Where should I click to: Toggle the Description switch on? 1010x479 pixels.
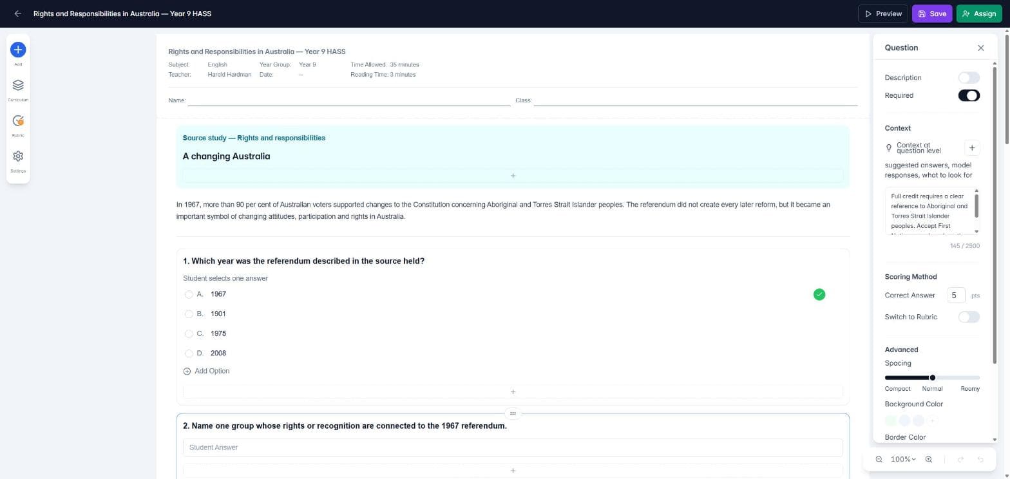pos(969,77)
